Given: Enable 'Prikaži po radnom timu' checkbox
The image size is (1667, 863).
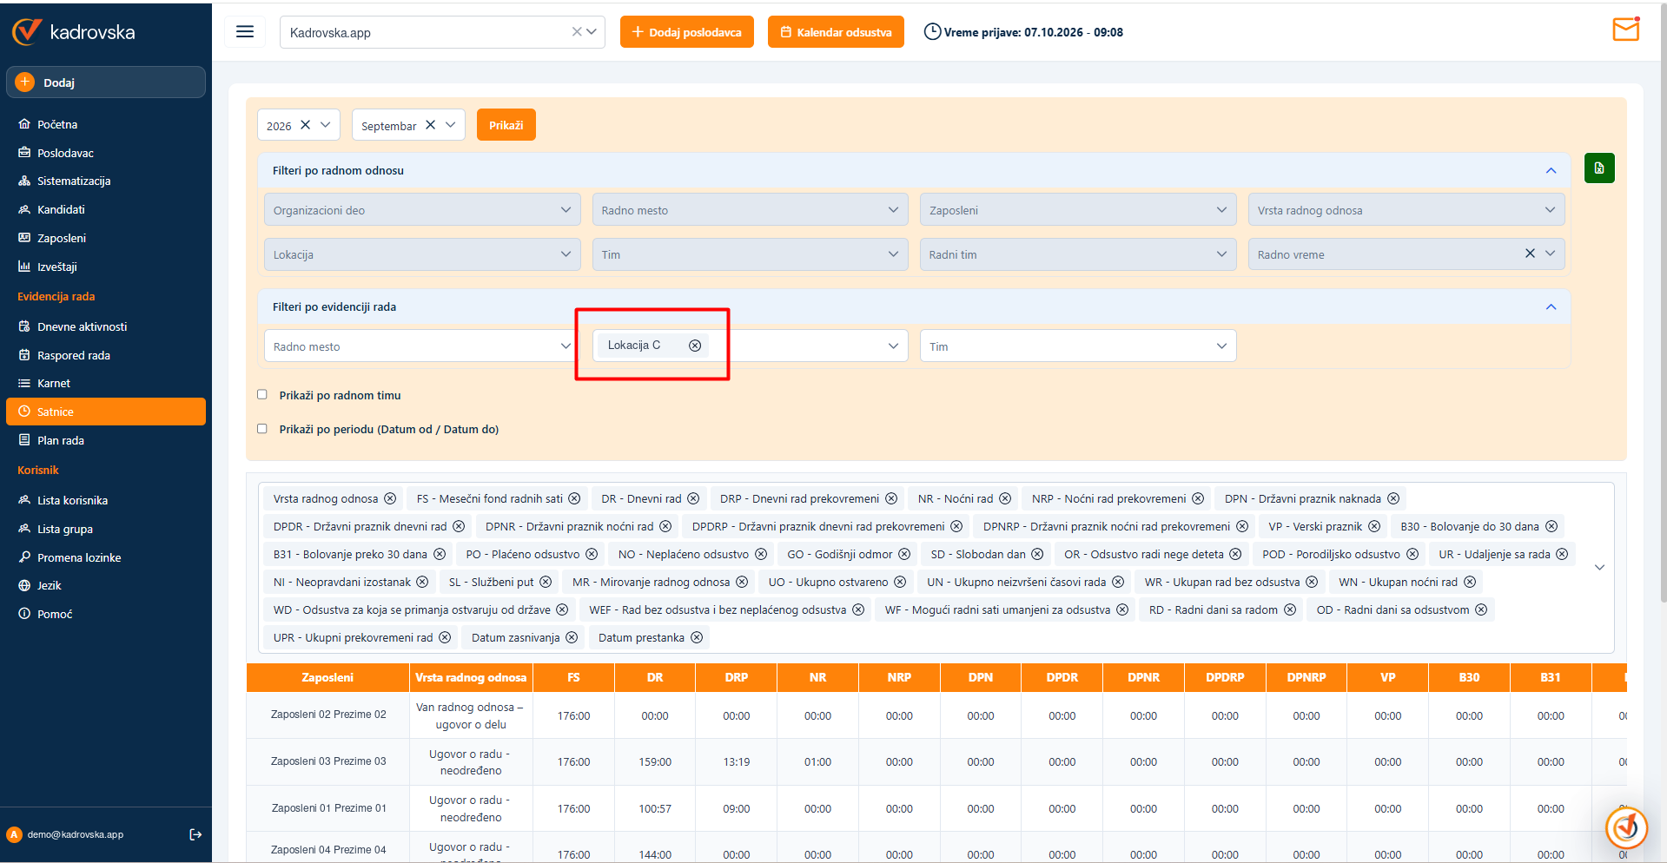Looking at the screenshot, I should (x=262, y=395).
